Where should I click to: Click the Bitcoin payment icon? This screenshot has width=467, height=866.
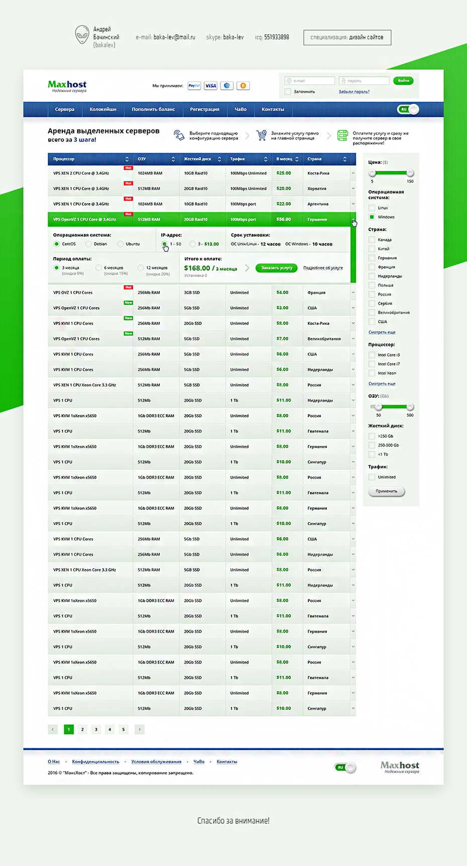pyautogui.click(x=243, y=86)
